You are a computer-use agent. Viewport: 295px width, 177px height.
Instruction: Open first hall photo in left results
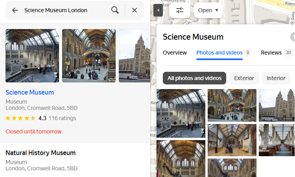[x=32, y=56]
